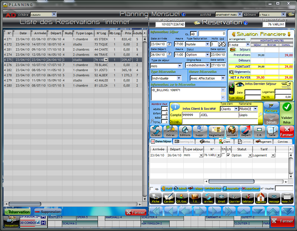Click the Email icon button
This screenshot has height=231, width=297.
221,198
